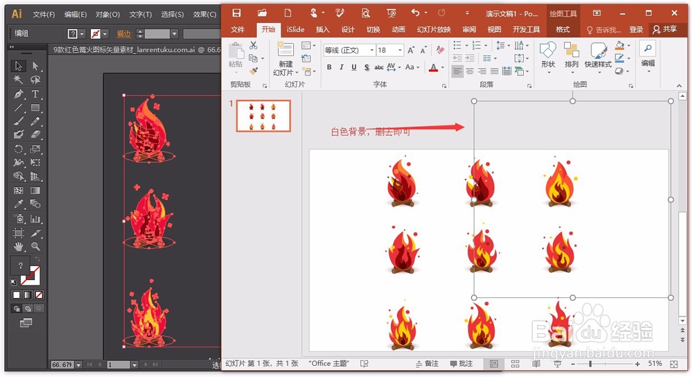Open the font size dropdown showing 18
Screen dimensions: 693x377
(x=400, y=51)
